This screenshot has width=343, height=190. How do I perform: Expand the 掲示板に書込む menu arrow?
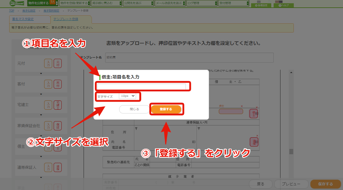[121, 3]
